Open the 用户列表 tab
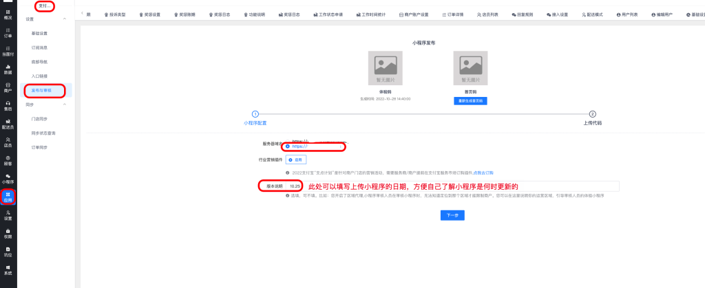The height and width of the screenshot is (288, 705). [x=629, y=14]
